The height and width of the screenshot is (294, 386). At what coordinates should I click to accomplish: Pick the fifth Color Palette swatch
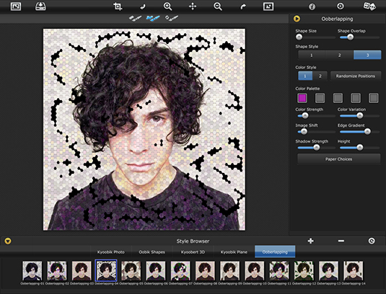click(x=374, y=98)
